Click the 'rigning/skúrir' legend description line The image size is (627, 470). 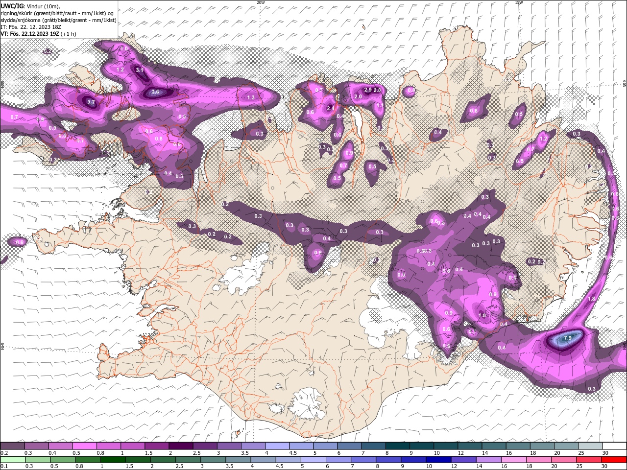pos(57,13)
